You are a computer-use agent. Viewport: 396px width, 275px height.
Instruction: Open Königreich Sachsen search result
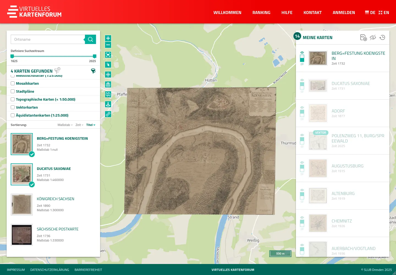[x=56, y=199]
